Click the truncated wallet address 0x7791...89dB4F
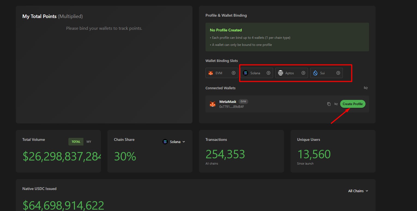This screenshot has height=211, width=417. pos(231,107)
